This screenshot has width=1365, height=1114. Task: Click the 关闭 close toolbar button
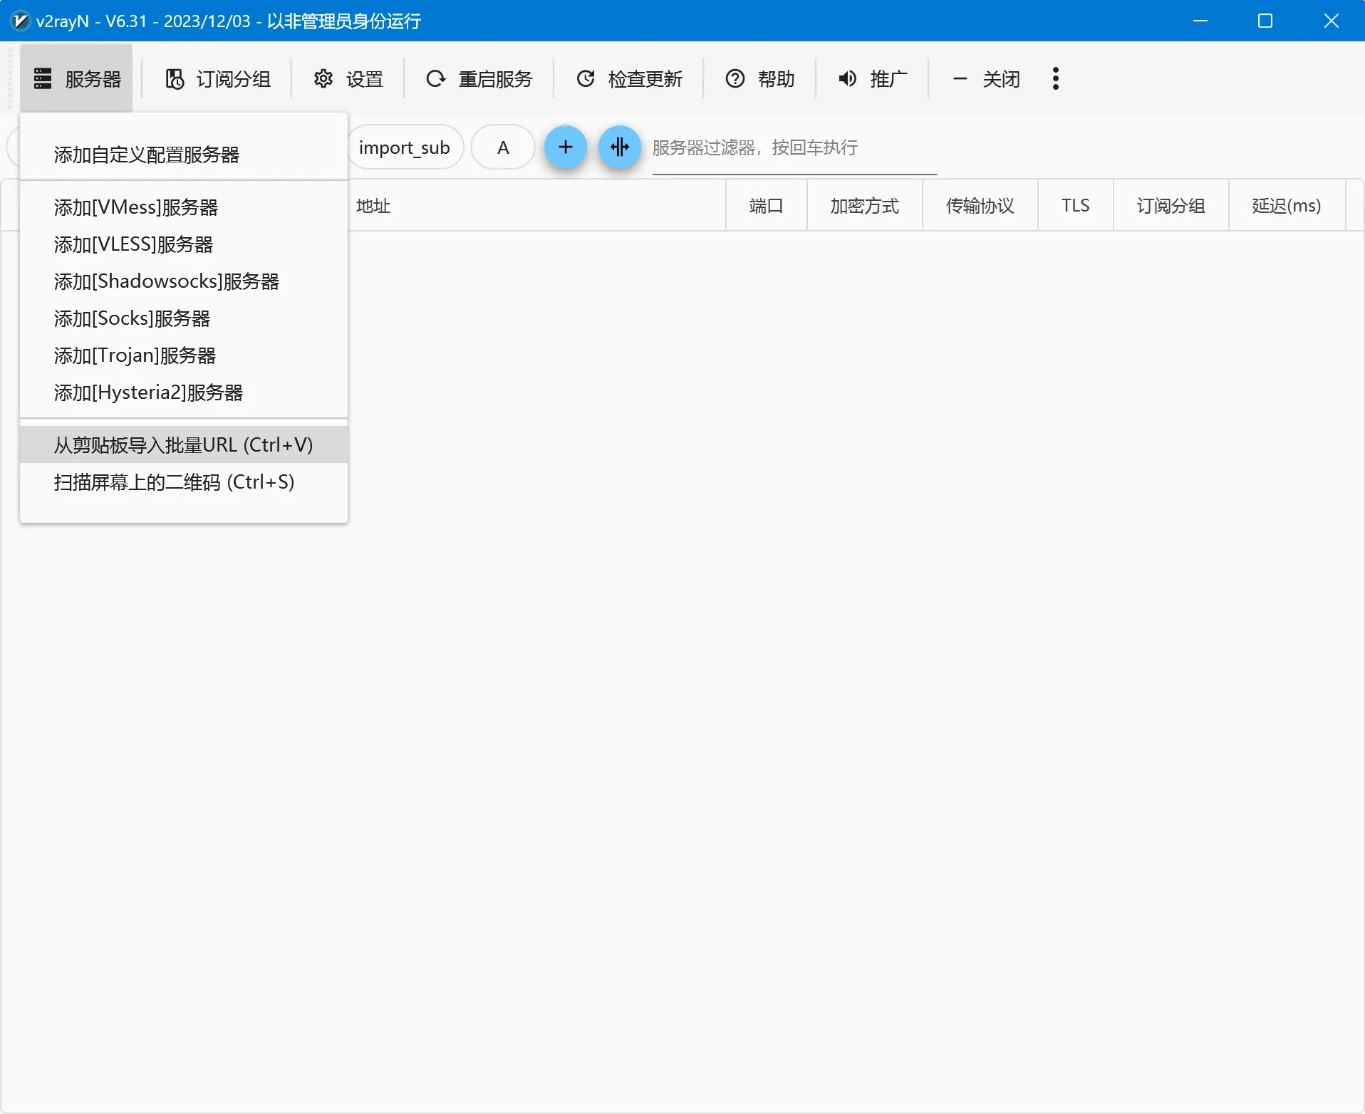pos(987,78)
